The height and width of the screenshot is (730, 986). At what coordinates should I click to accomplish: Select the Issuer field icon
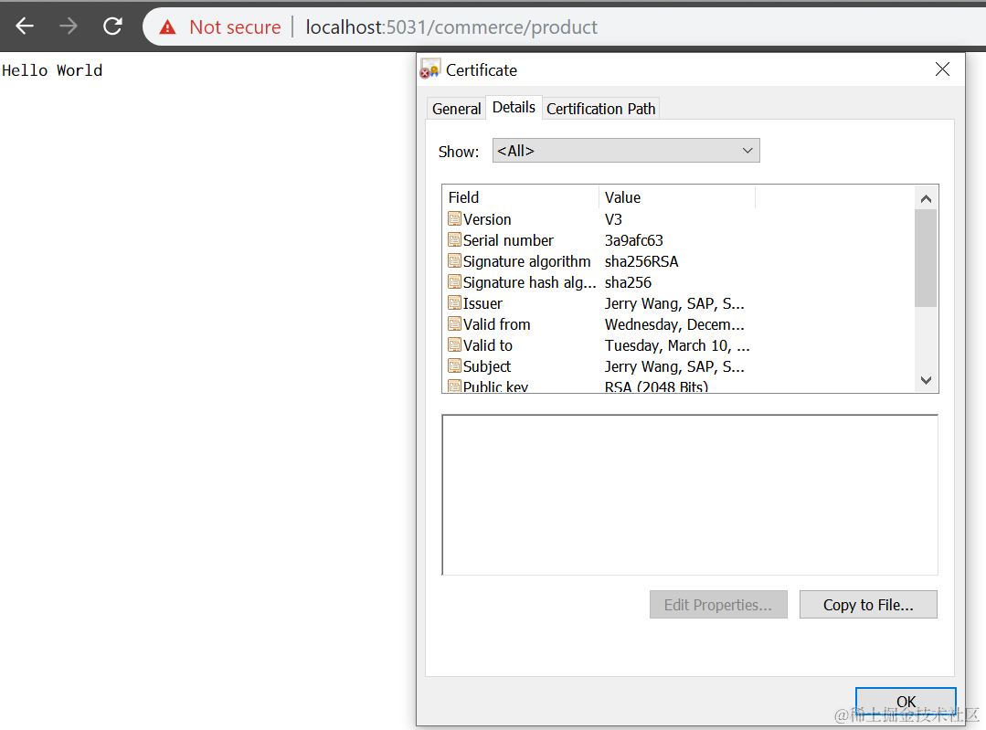click(x=454, y=303)
